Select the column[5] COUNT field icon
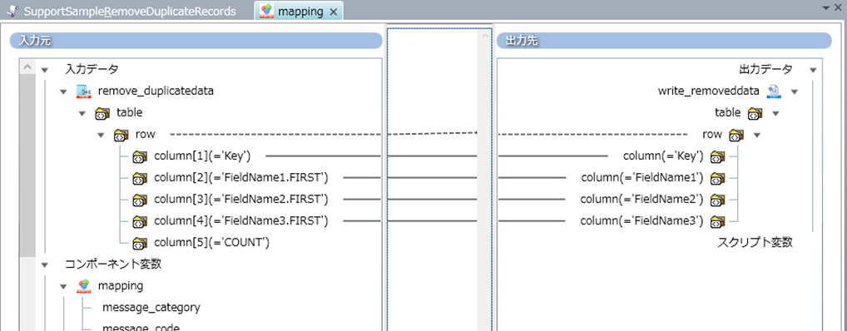The height and width of the screenshot is (331, 847). pyautogui.click(x=140, y=243)
